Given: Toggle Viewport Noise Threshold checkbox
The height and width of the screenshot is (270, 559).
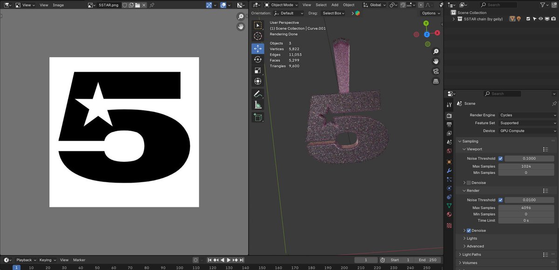Looking at the screenshot, I should pos(501,158).
